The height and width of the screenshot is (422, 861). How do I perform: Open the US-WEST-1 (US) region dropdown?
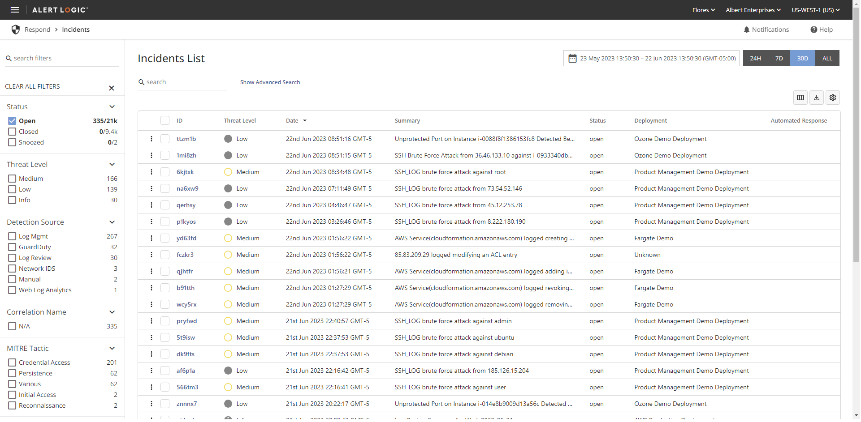[816, 10]
